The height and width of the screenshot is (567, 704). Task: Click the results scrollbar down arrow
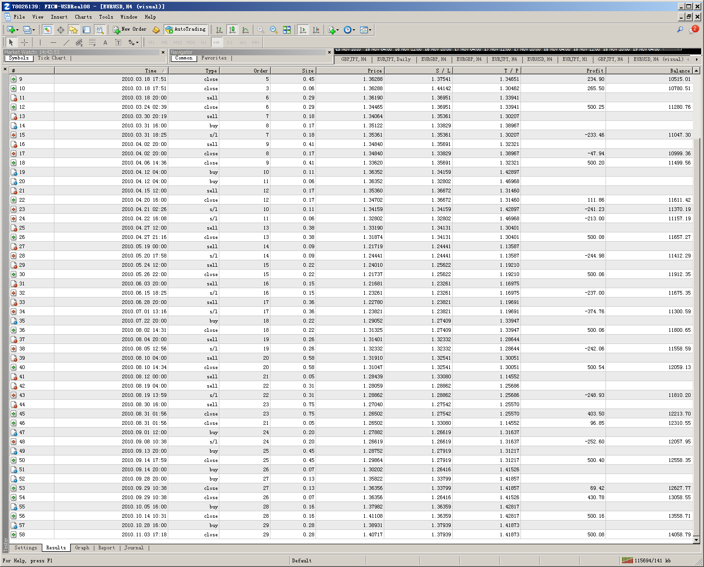pyautogui.click(x=696, y=540)
